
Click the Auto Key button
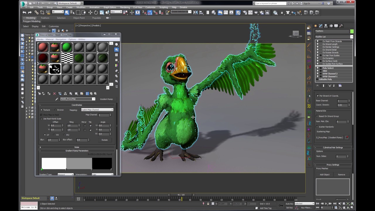(289, 204)
